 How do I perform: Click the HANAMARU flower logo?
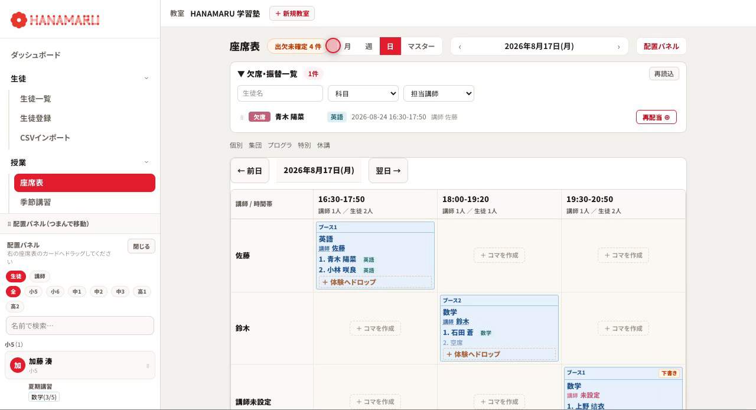click(19, 20)
